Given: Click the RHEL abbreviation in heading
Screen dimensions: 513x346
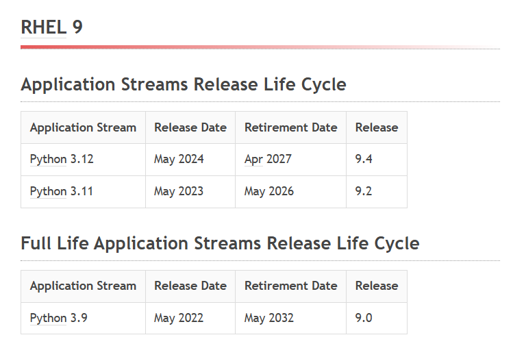Looking at the screenshot, I should pos(44,27).
